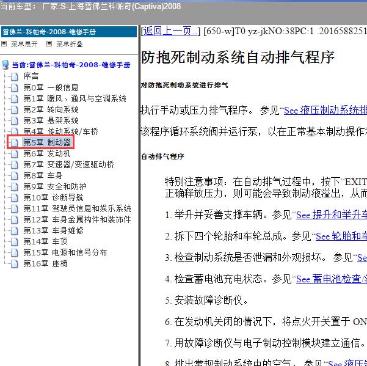Viewport: 367px width, 366px height.
Task: Open the See 轮胎和车轮 link
Action: [341, 236]
